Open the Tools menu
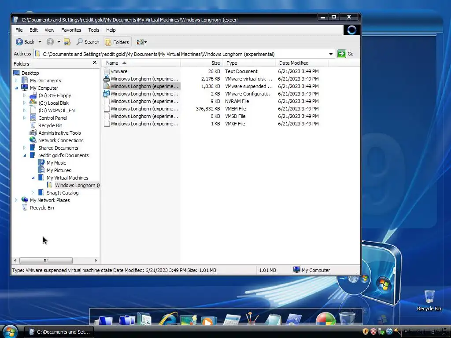This screenshot has width=451, height=338. point(93,30)
